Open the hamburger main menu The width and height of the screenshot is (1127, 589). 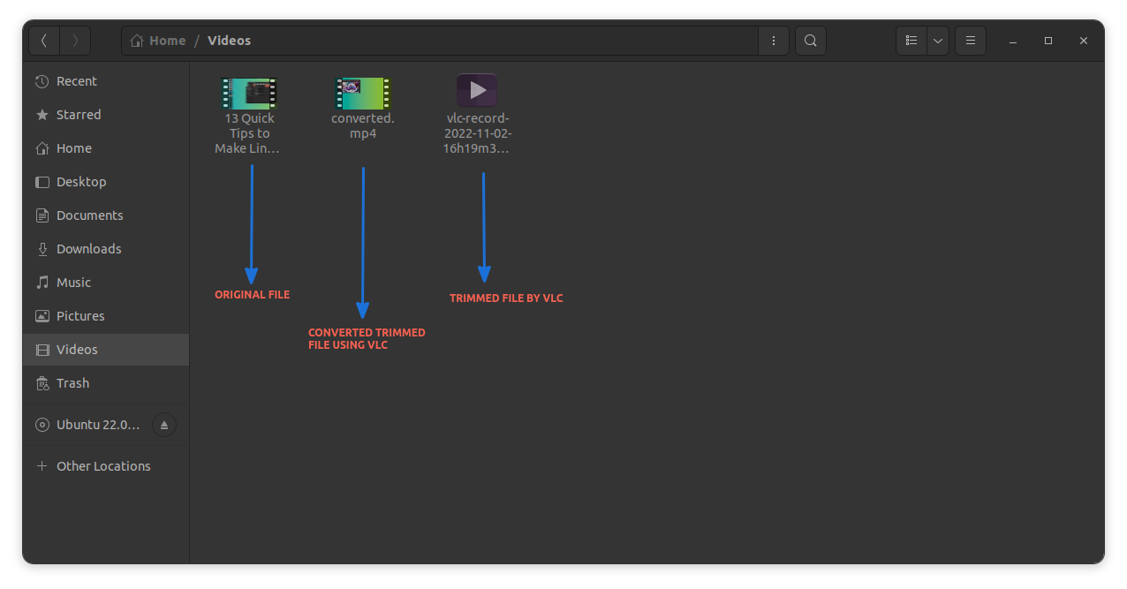[x=970, y=41]
